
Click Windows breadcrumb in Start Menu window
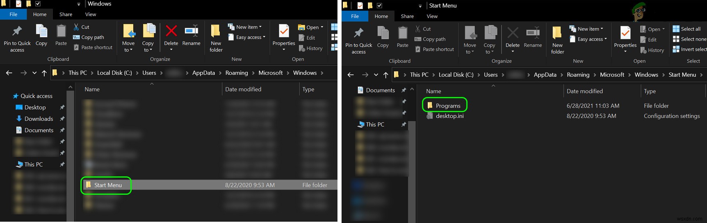pos(646,74)
